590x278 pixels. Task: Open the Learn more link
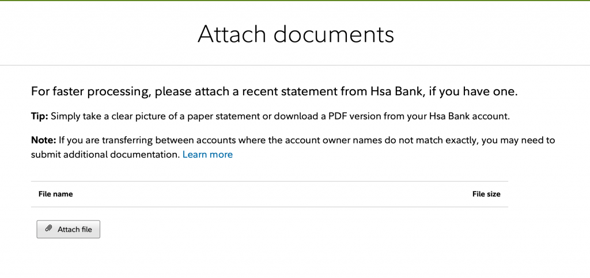point(207,155)
